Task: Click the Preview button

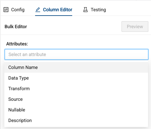Action: point(135,27)
